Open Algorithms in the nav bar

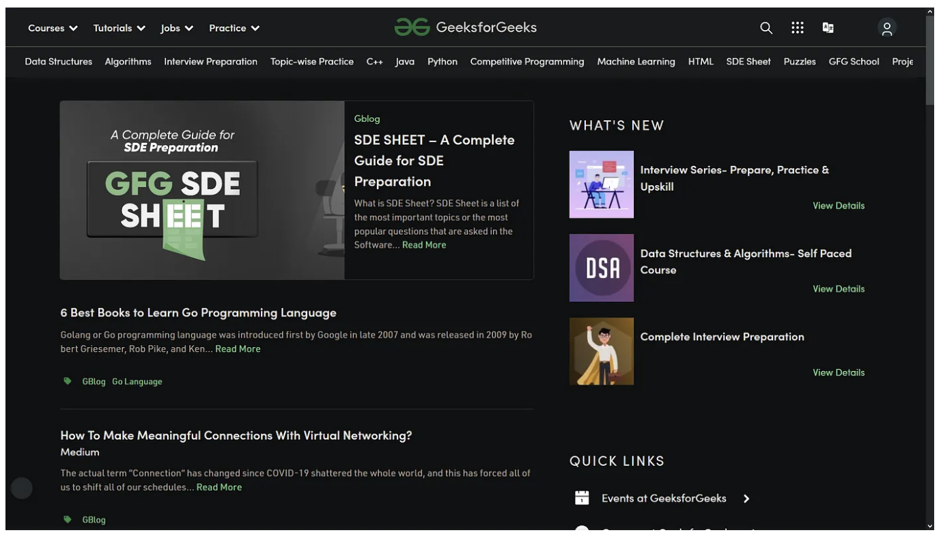point(128,61)
